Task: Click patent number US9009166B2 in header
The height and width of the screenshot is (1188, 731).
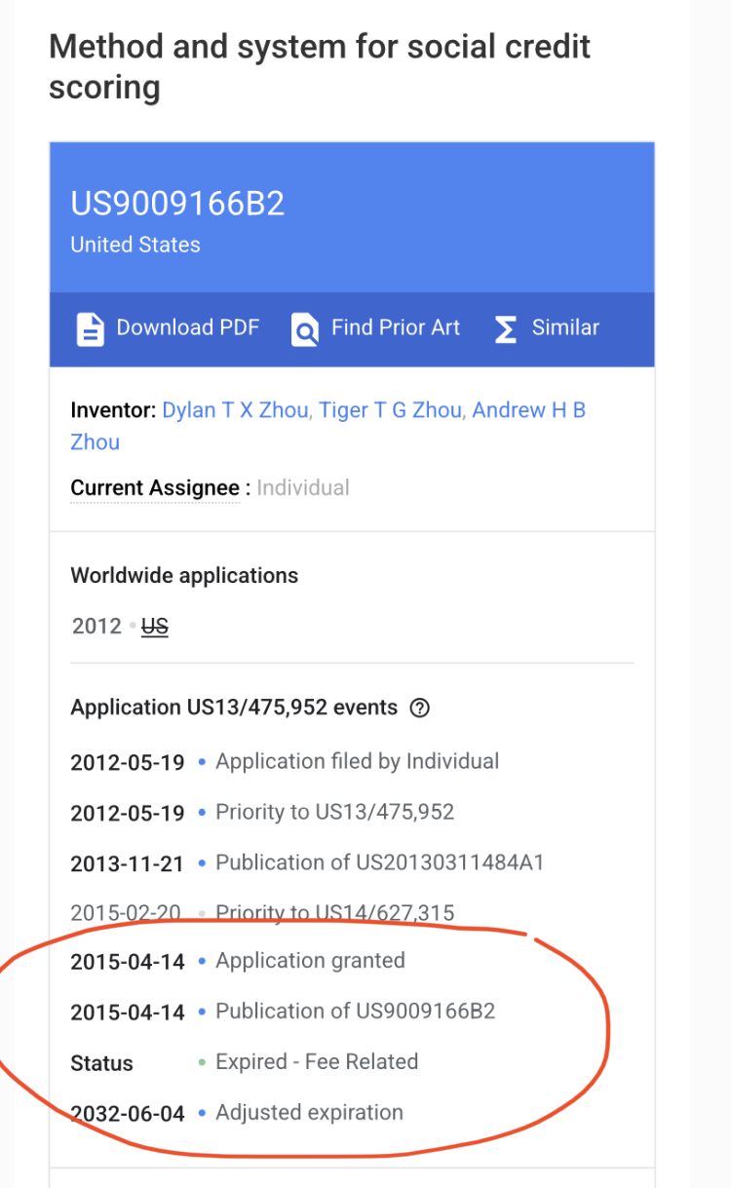Action: (x=177, y=204)
